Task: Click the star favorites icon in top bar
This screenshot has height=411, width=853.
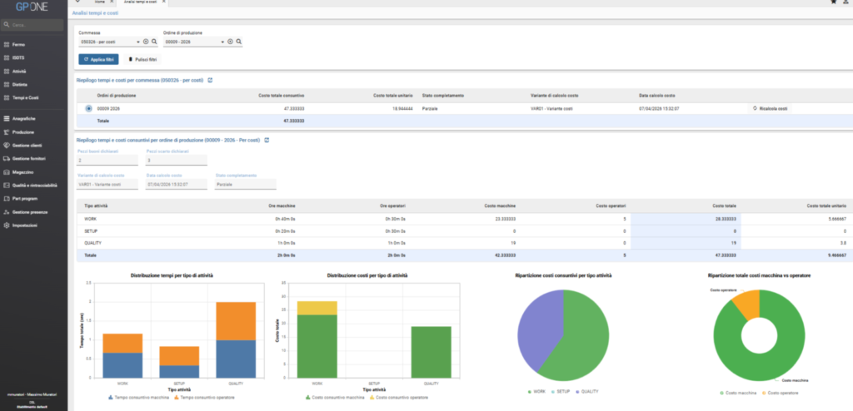Action: pos(833,2)
